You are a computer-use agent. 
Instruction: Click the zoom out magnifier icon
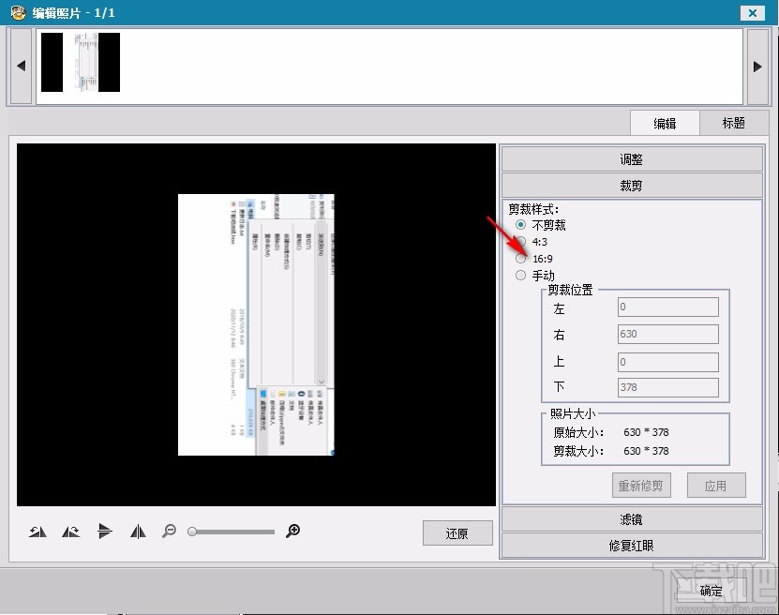[170, 532]
